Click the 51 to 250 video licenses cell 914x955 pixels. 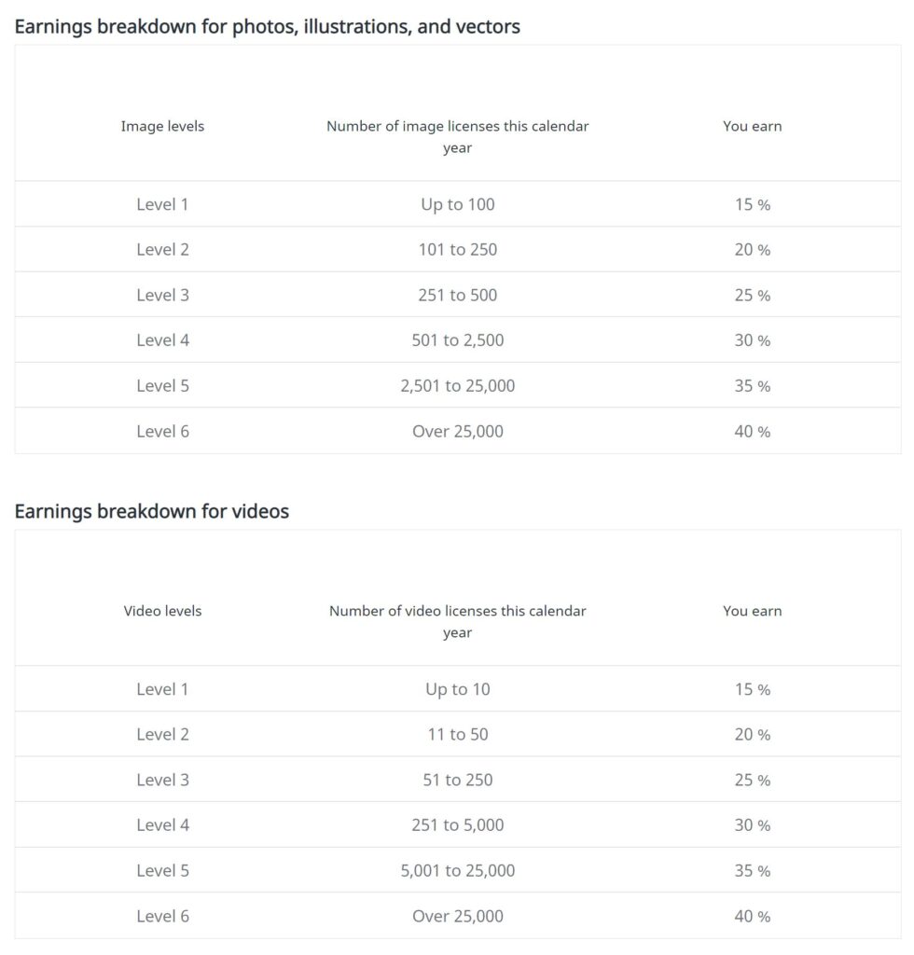pos(457,780)
